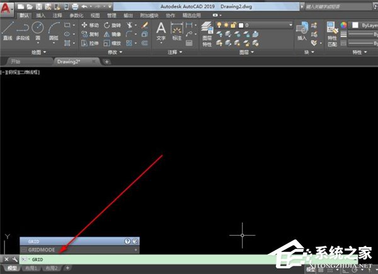Select the Rectangle draw tool

67,25
